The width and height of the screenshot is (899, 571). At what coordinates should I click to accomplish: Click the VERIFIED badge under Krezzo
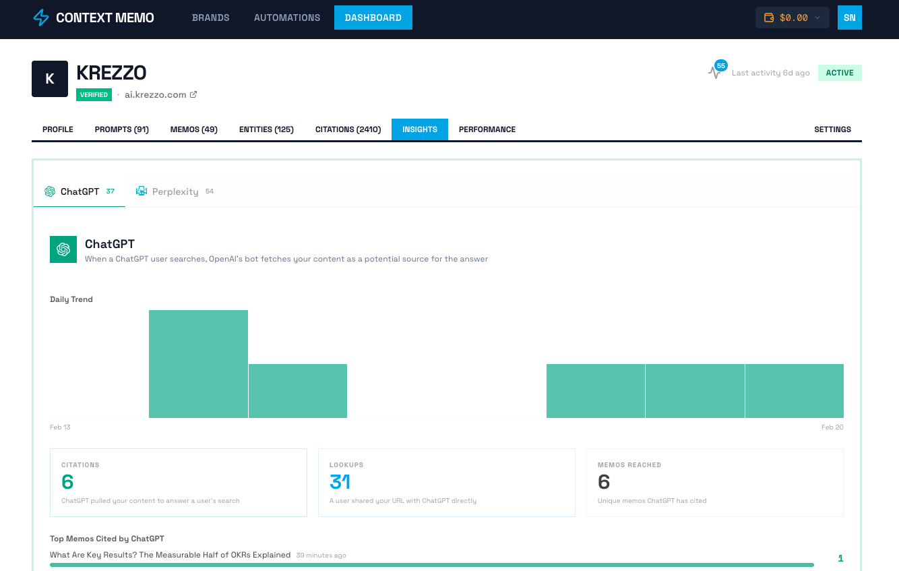coord(94,94)
